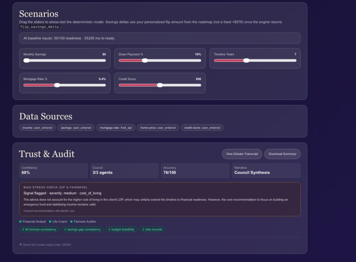The image size is (356, 262).
Task: Click the flip_savings_delta code text
Action: (39, 27)
